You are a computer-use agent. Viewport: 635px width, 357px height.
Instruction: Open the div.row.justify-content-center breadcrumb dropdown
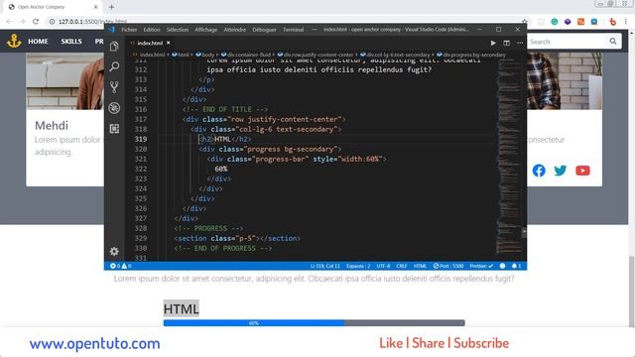[316, 55]
